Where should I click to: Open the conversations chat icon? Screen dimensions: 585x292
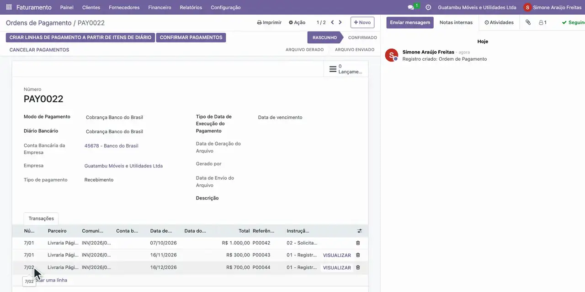[411, 7]
